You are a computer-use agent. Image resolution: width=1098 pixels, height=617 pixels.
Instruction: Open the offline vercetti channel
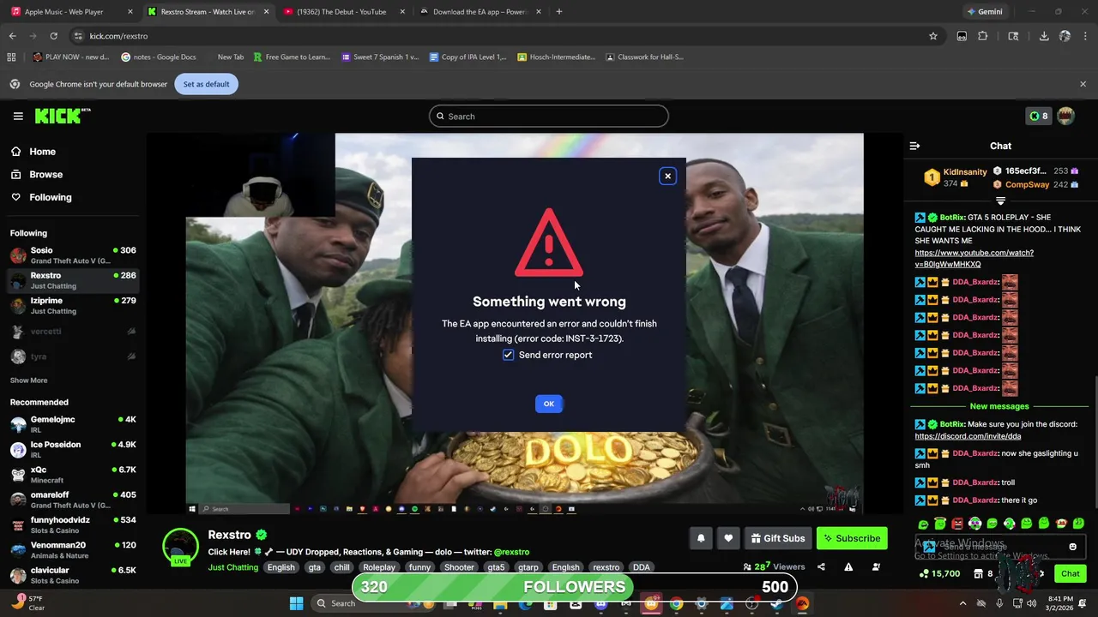(73, 332)
